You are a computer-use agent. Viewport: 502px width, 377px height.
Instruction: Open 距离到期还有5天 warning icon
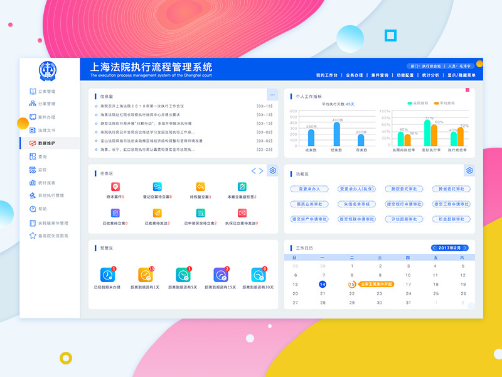click(183, 275)
